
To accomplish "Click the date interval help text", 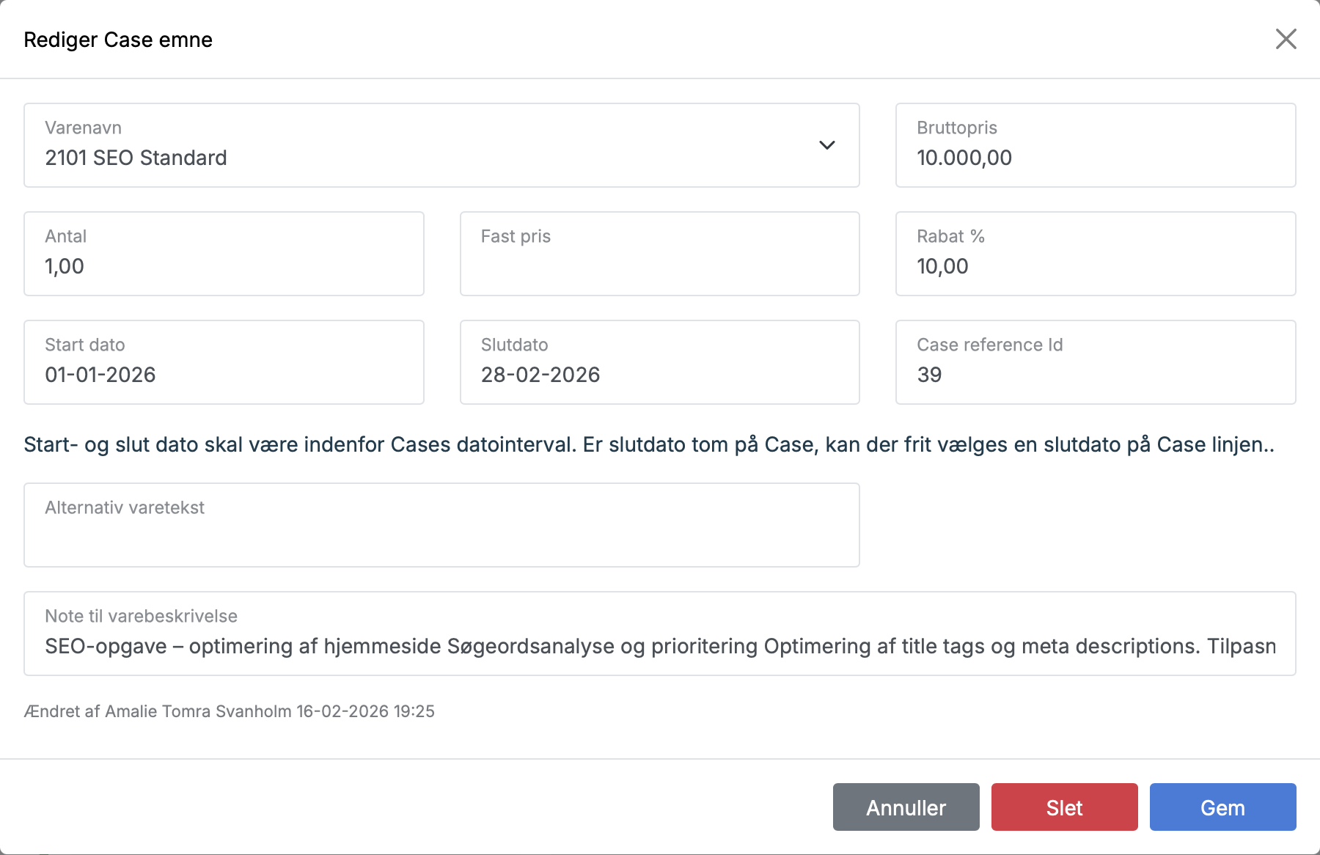I will click(649, 444).
